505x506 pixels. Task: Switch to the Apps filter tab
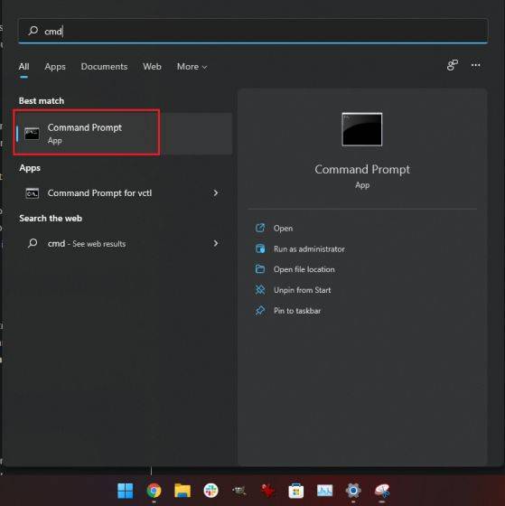pyautogui.click(x=55, y=67)
